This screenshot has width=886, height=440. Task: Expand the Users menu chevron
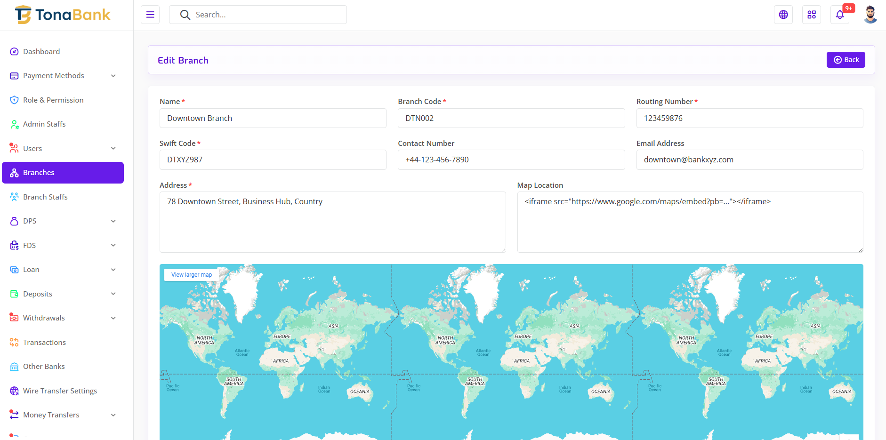click(113, 149)
